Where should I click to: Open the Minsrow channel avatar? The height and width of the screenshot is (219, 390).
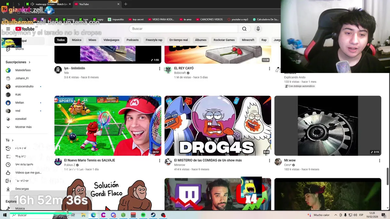[168, 162]
